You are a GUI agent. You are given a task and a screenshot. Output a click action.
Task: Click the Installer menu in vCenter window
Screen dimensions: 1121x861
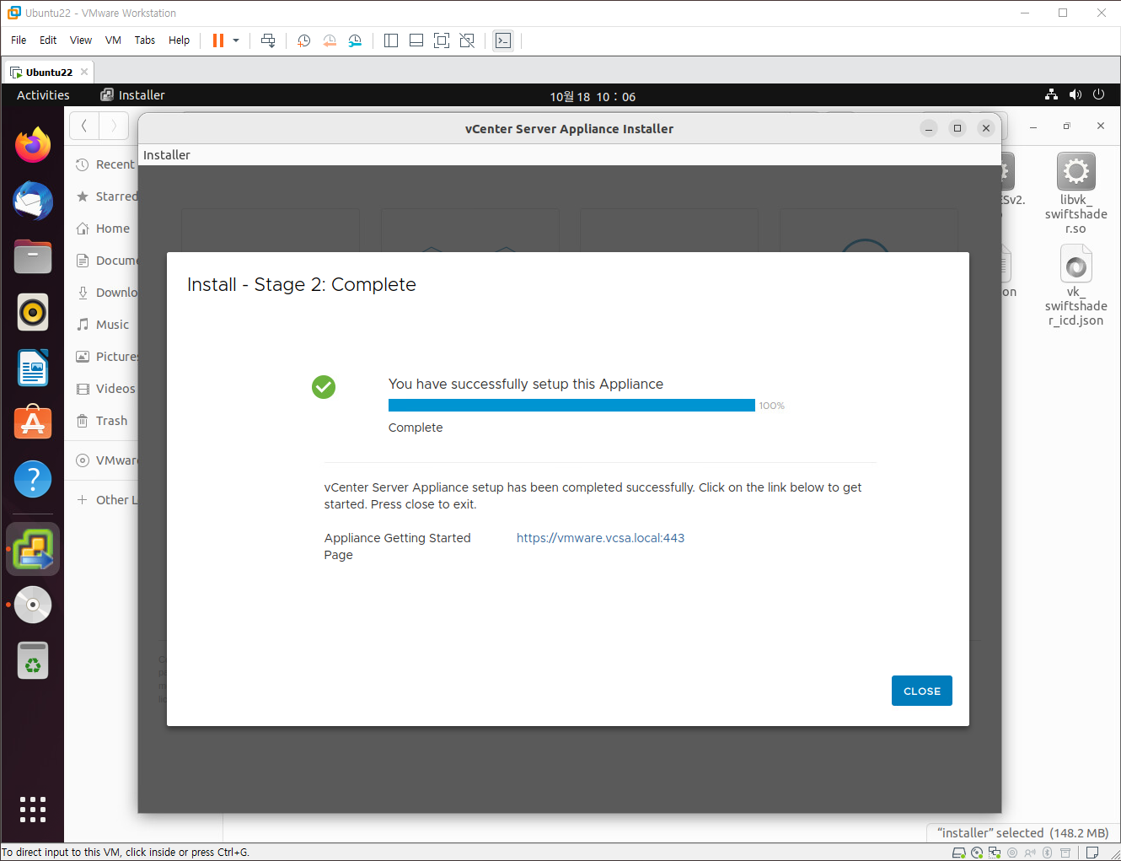[167, 155]
